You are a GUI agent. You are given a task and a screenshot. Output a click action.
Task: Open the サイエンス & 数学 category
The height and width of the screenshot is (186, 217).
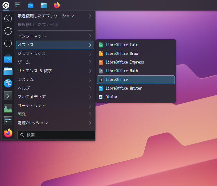click(55, 71)
